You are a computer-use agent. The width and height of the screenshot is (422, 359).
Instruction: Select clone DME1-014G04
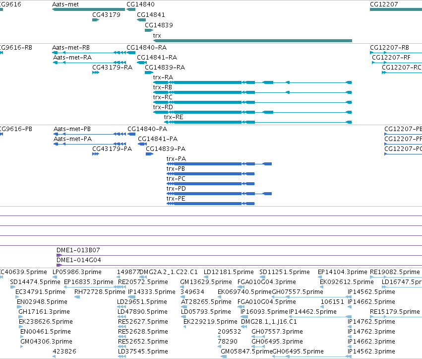pos(239,265)
